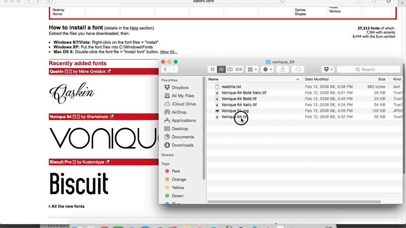The height and width of the screenshot is (228, 406).
Task: Select the readme.txt file
Action: click(x=231, y=87)
